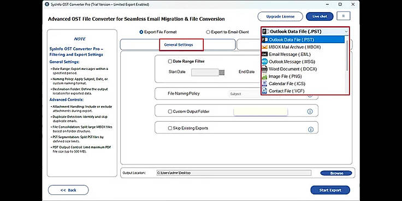
Task: Click the "Advanced Controls:" heading
Action: (67, 100)
